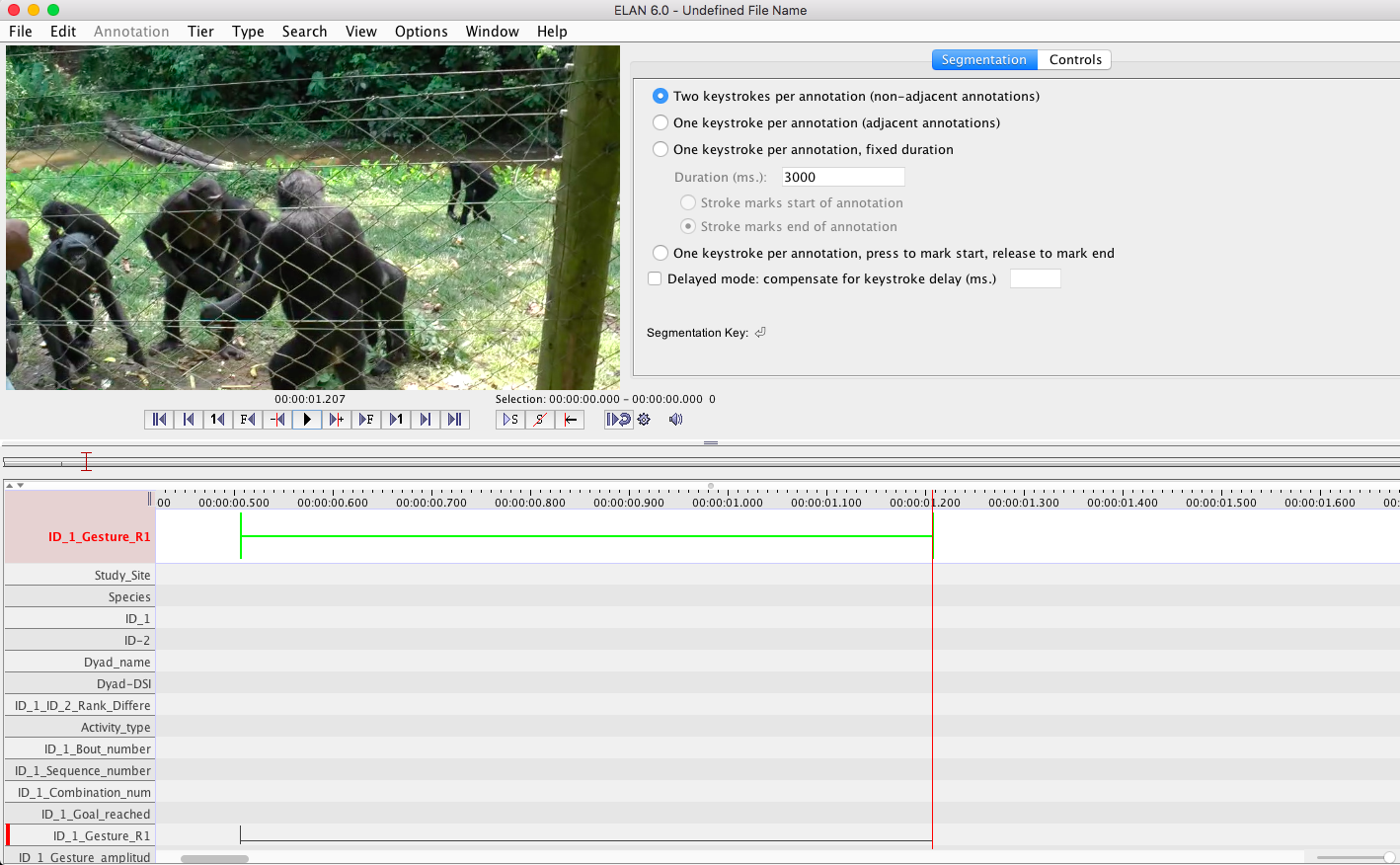The width and height of the screenshot is (1400, 865).
Task: Open the Tier menu
Action: point(200,32)
